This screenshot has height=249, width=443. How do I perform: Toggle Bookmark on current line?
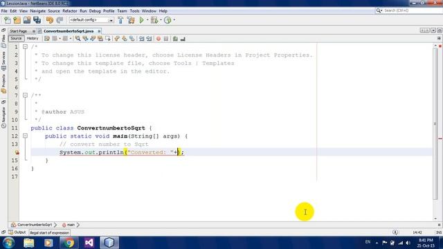tap(132, 39)
